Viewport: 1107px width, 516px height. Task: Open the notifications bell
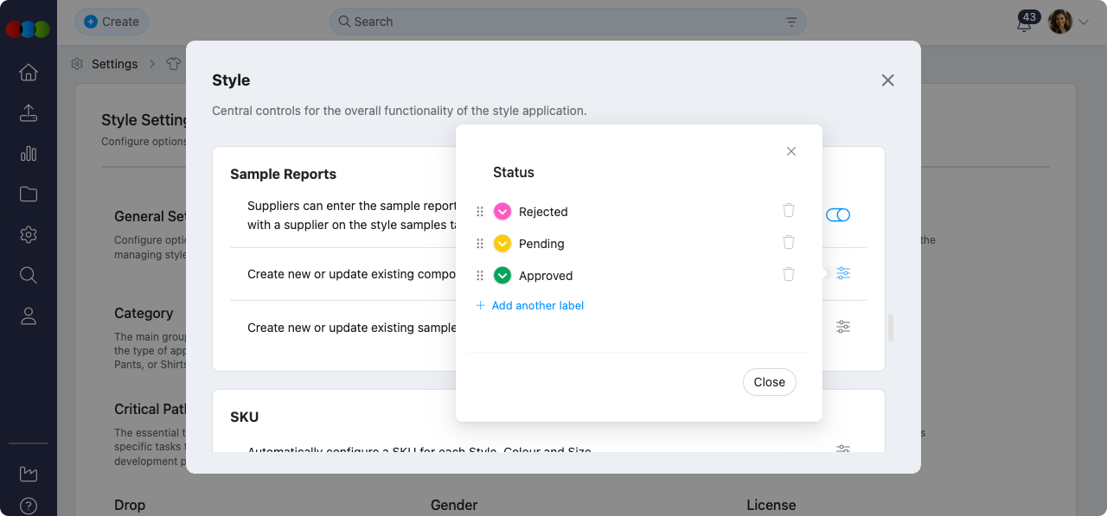pyautogui.click(x=1024, y=23)
